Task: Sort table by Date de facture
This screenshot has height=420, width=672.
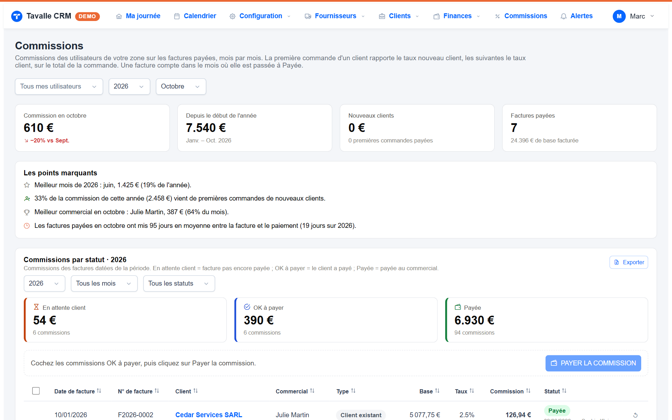Action: (77, 391)
